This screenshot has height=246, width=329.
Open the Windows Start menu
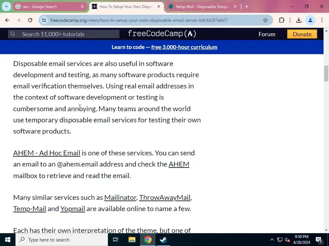8,240
